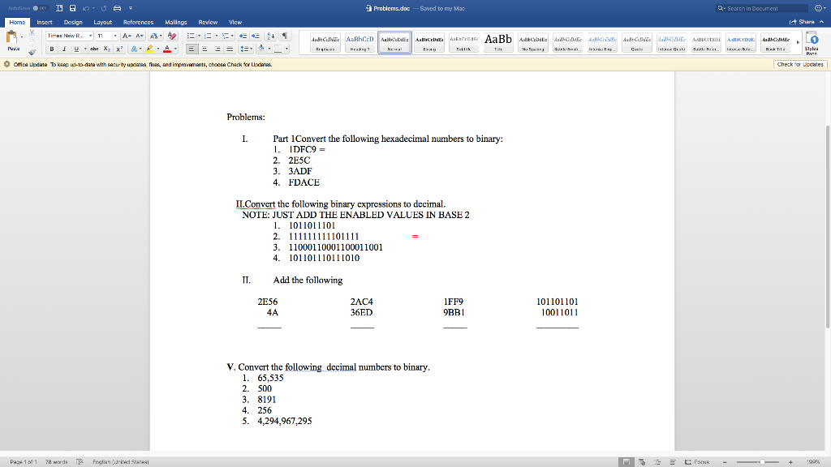Redo with the repeat arrow icon
Screen dimensions: 831x467
point(104,8)
